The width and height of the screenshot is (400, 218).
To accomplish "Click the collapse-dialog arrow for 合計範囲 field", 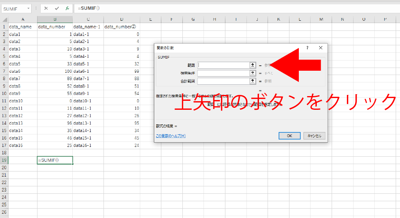I will click(x=253, y=81).
